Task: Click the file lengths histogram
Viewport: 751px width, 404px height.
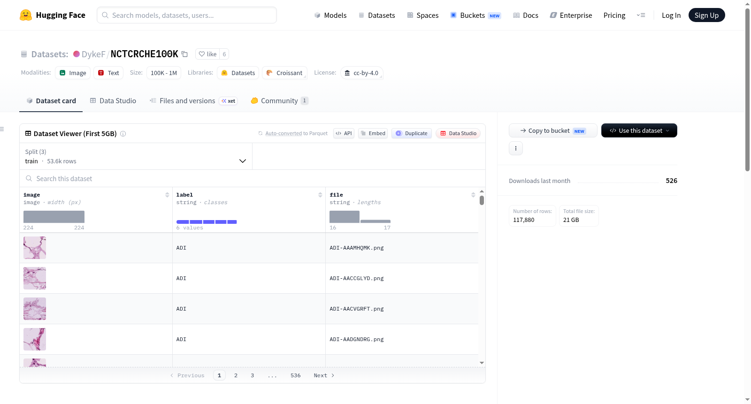Action: click(x=360, y=217)
